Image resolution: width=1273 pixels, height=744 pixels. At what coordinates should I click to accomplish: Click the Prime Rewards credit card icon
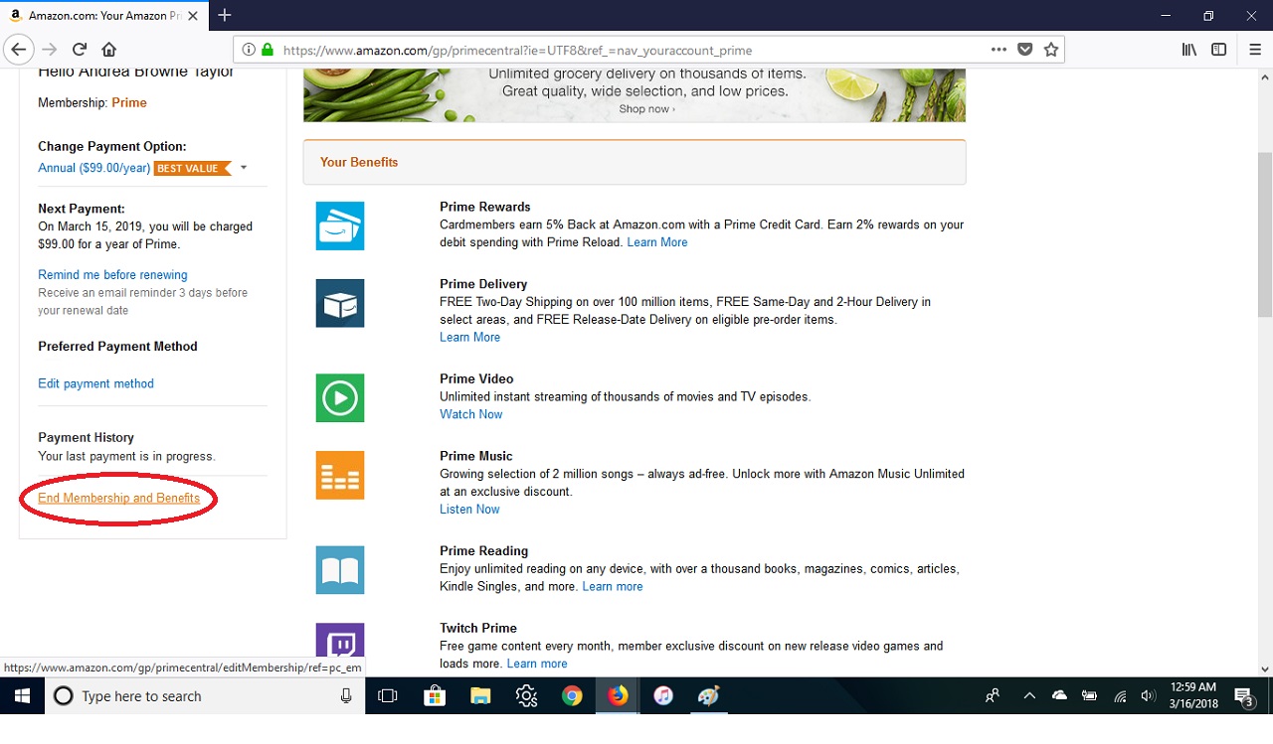tap(340, 225)
